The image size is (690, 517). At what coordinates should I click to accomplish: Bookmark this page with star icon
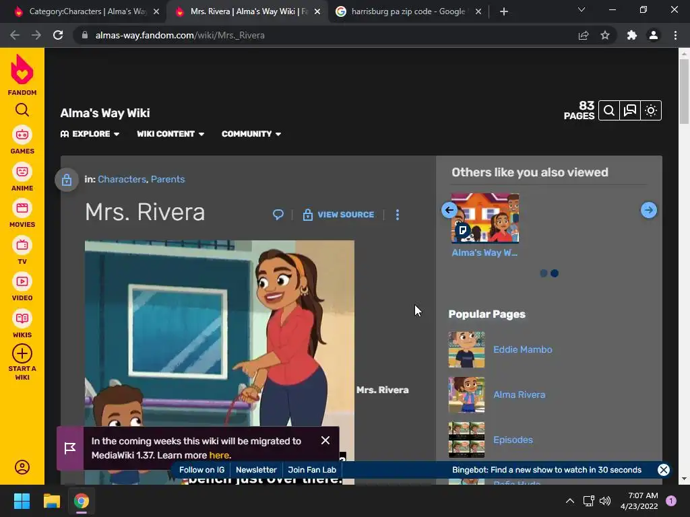pos(605,35)
